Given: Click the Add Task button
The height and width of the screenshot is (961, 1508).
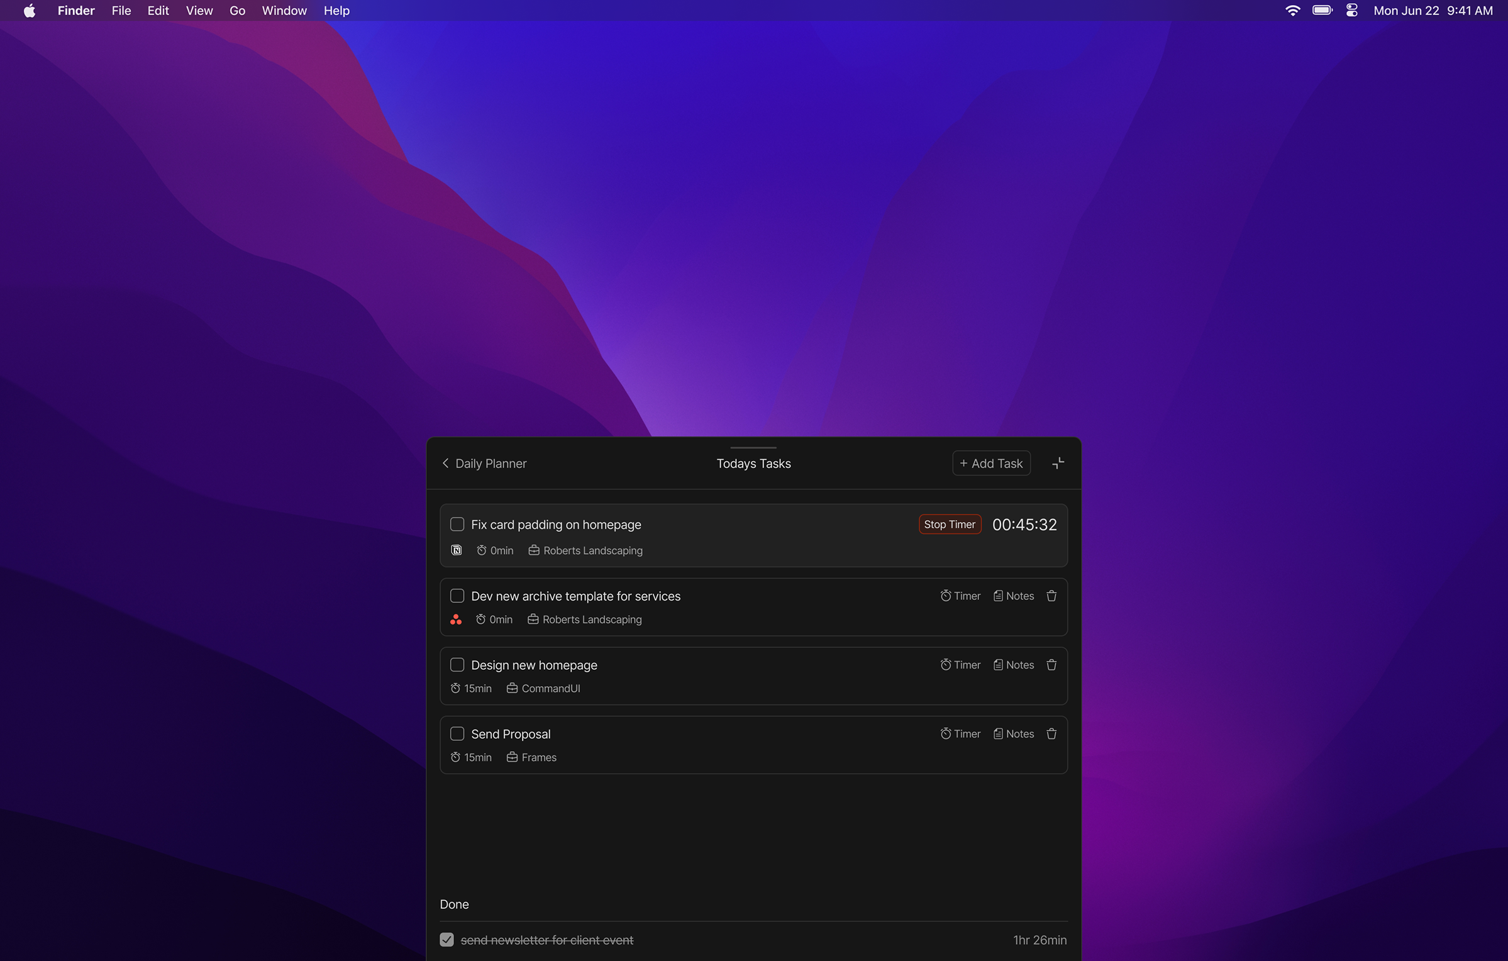Looking at the screenshot, I should point(991,464).
